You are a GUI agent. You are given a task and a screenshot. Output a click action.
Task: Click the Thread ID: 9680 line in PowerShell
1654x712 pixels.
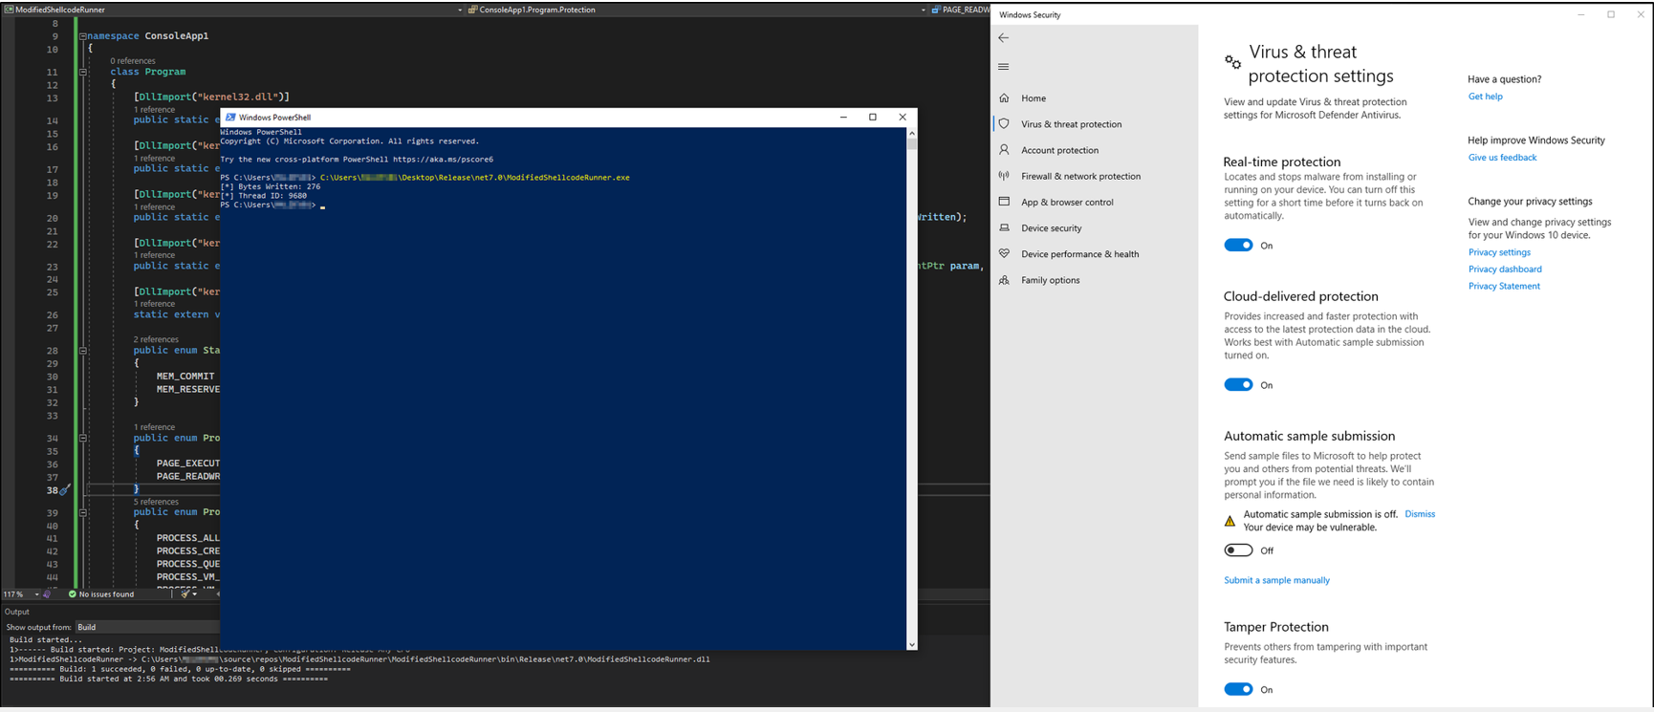tap(263, 196)
